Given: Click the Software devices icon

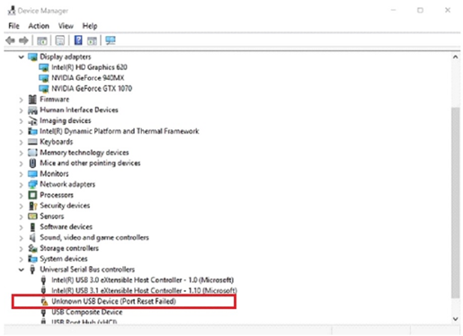Looking at the screenshot, I should pyautogui.click(x=32, y=227).
